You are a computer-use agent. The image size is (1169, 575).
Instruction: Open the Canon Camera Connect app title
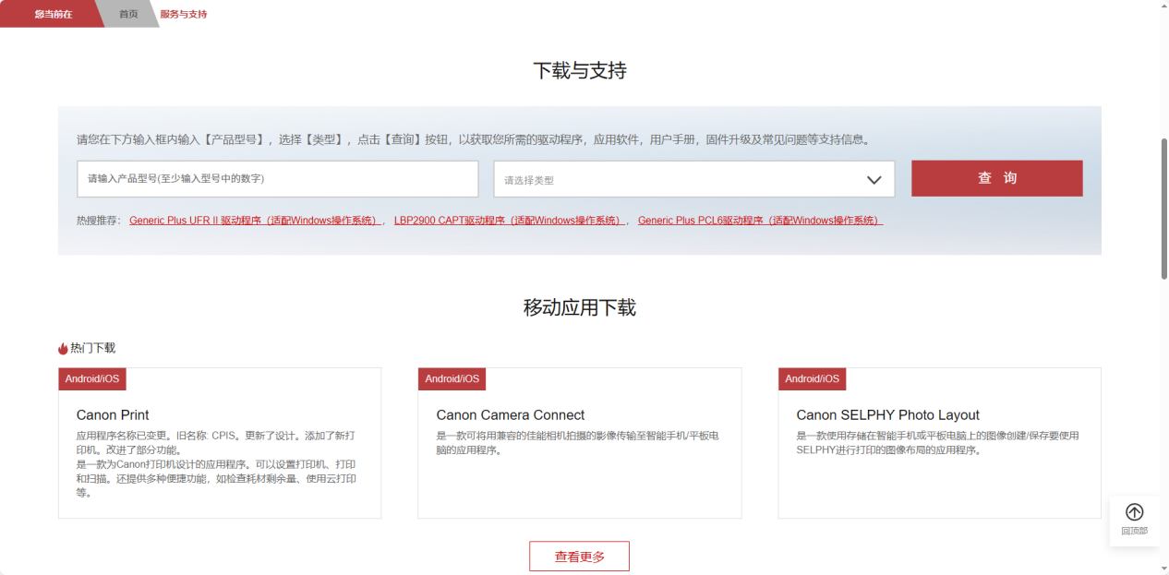[x=510, y=415]
